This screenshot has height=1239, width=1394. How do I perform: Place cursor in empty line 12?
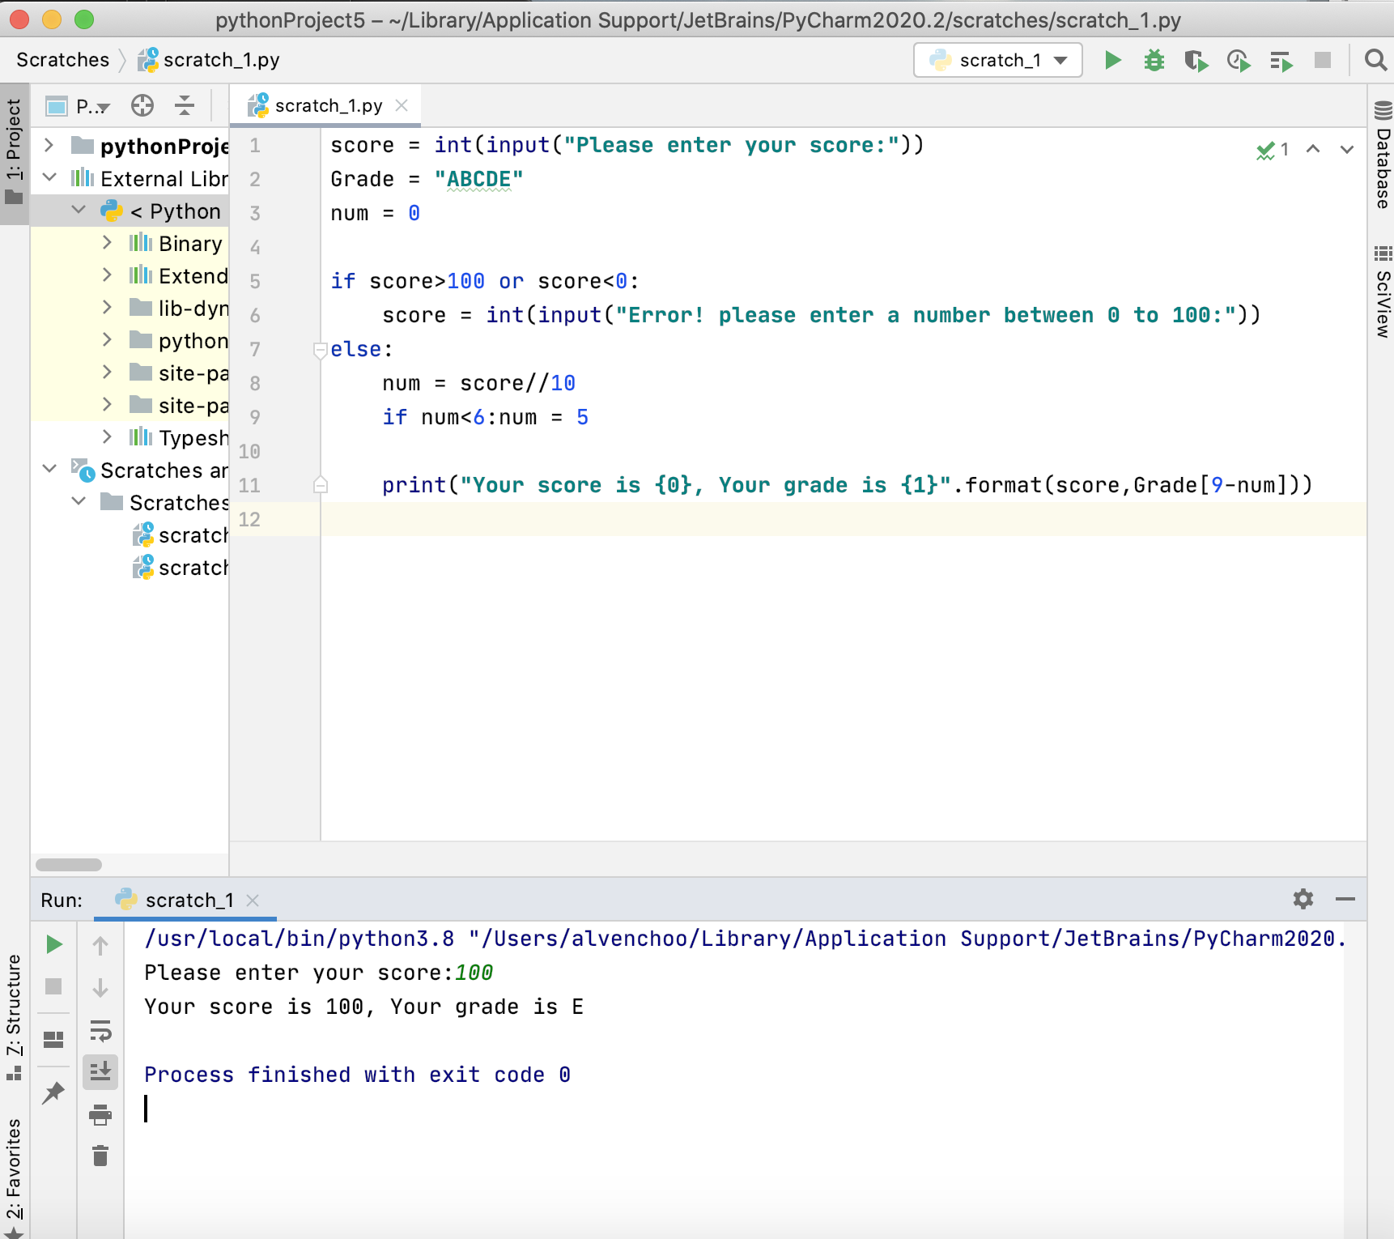pos(842,519)
